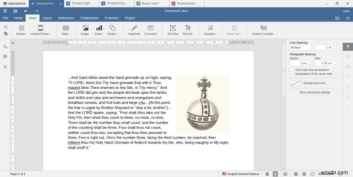Switch to the Plugins tab
Screen dimensions: 353x177
(130, 18)
